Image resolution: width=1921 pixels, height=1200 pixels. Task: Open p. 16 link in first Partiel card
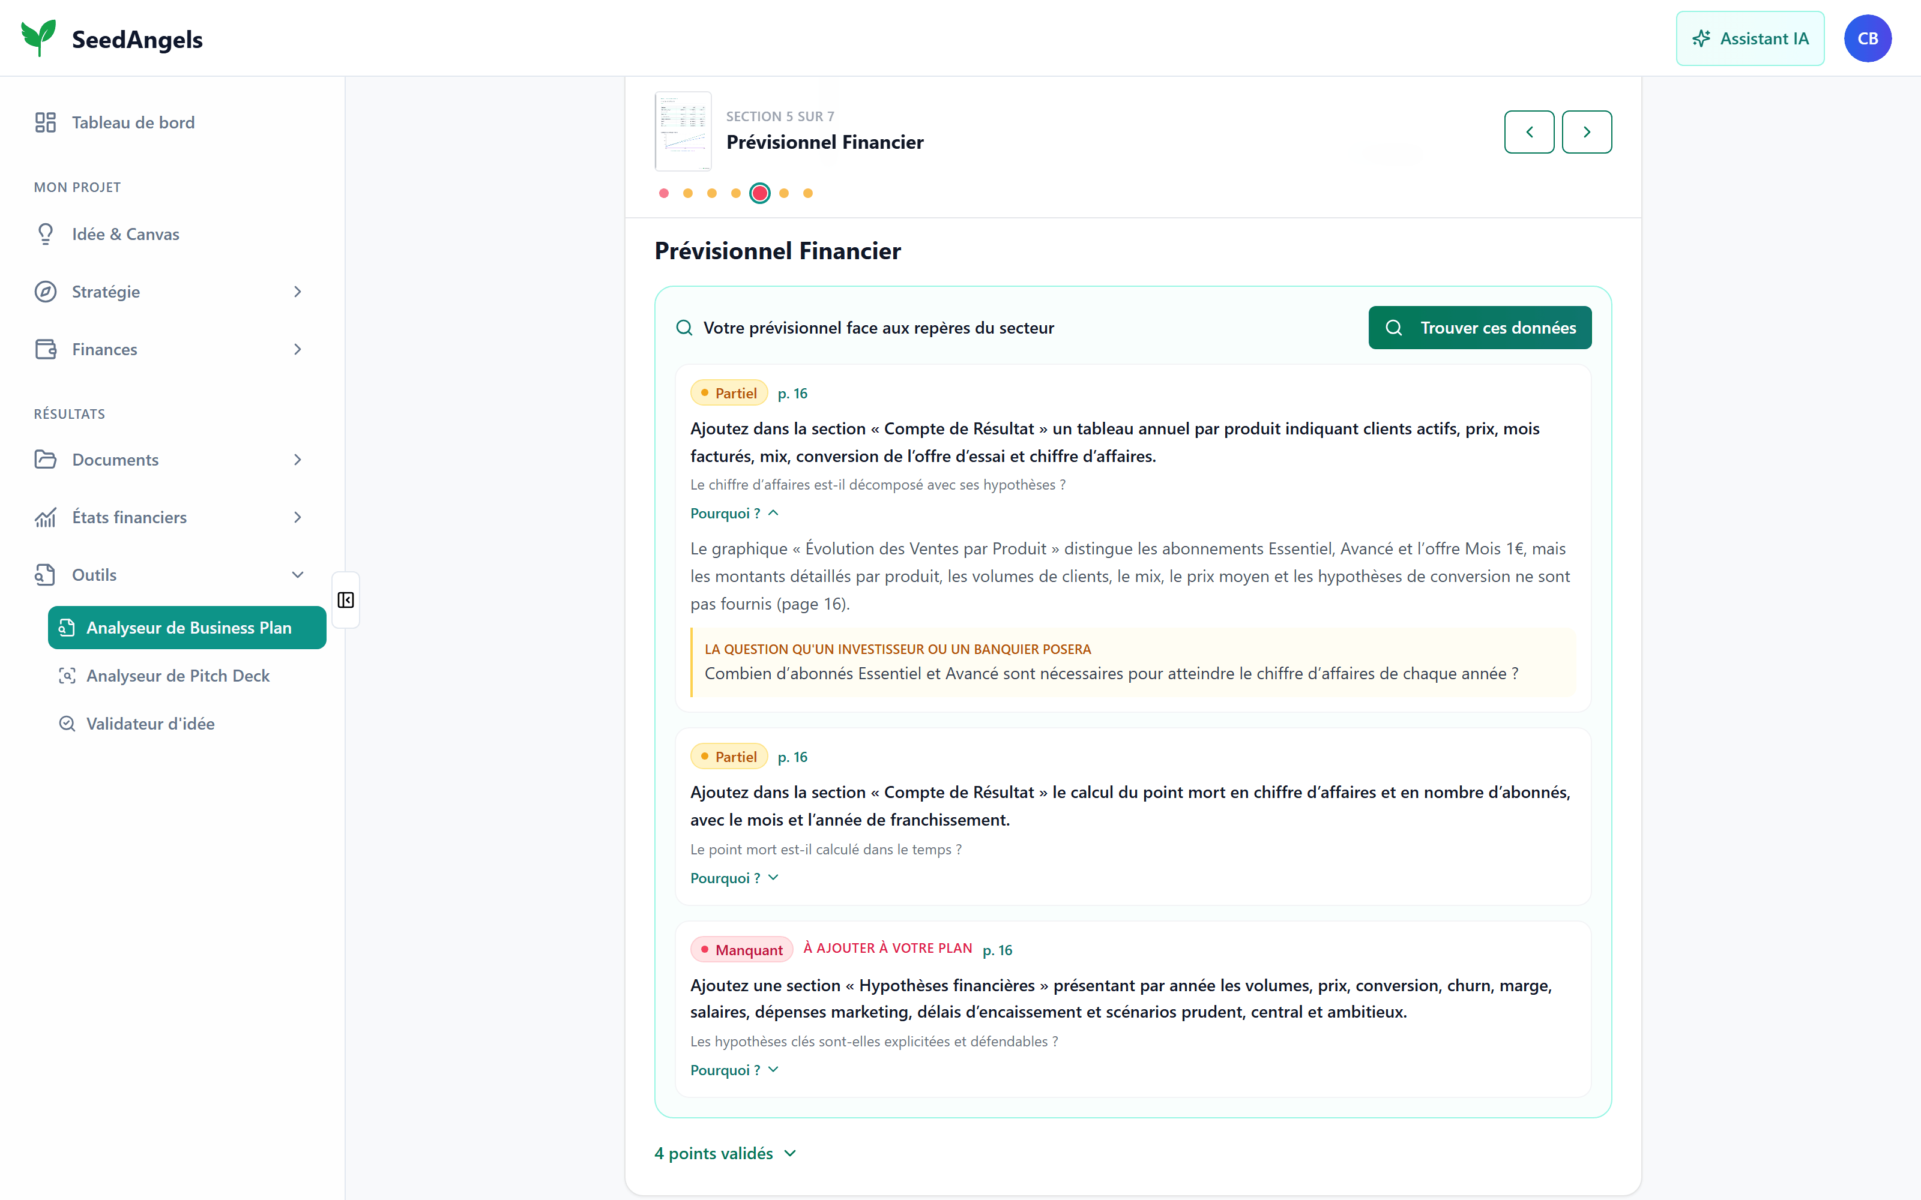click(792, 394)
